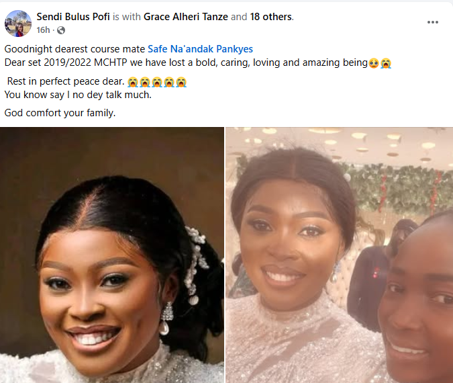Image resolution: width=453 pixels, height=383 pixels.
Task: Open Grace Alheri Tanze's profile link
Action: coord(185,16)
